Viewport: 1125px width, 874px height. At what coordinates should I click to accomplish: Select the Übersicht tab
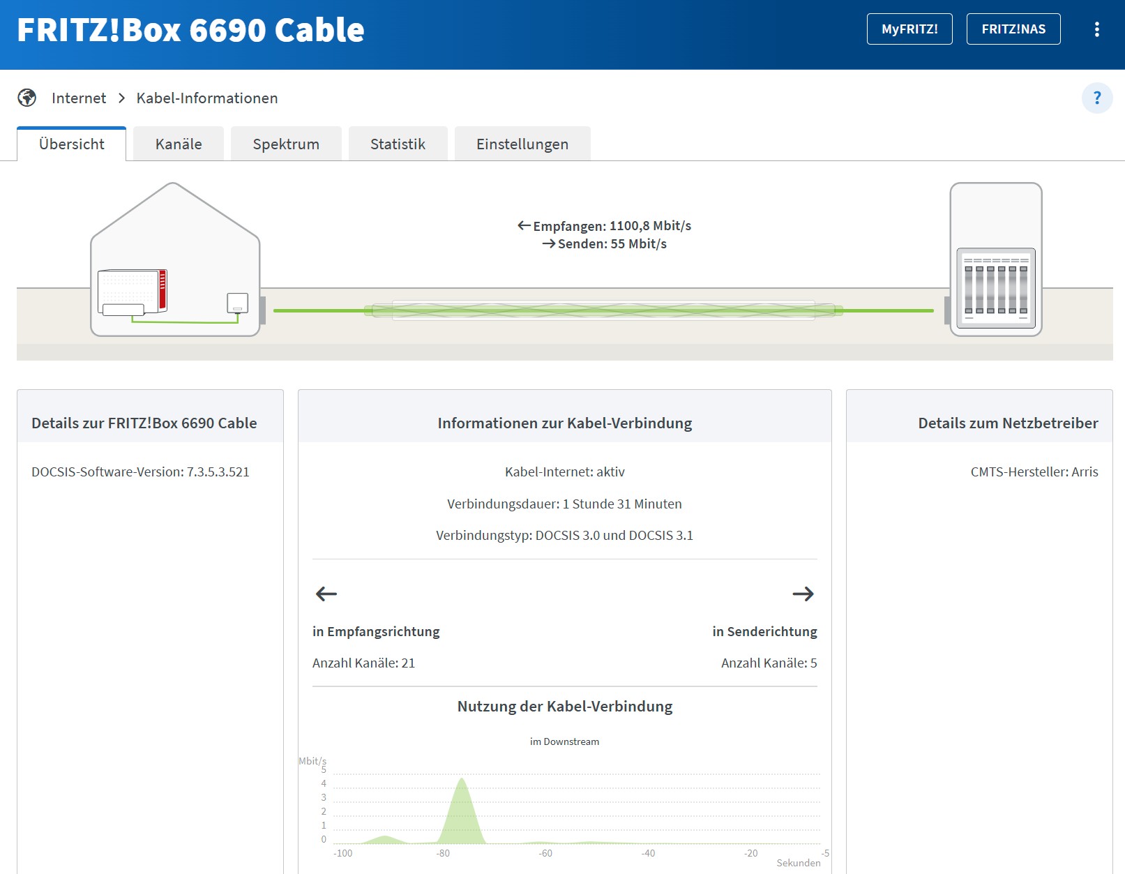pos(72,144)
